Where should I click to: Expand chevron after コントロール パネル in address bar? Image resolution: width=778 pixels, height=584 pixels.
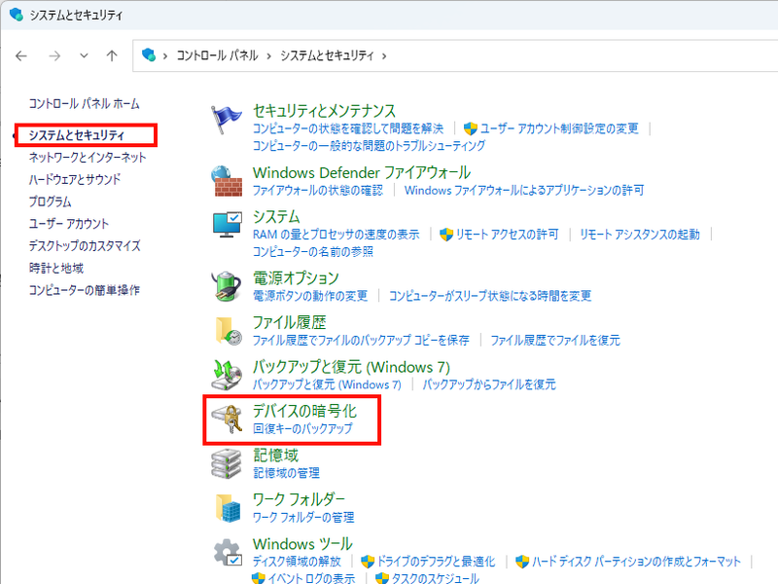[x=269, y=56]
